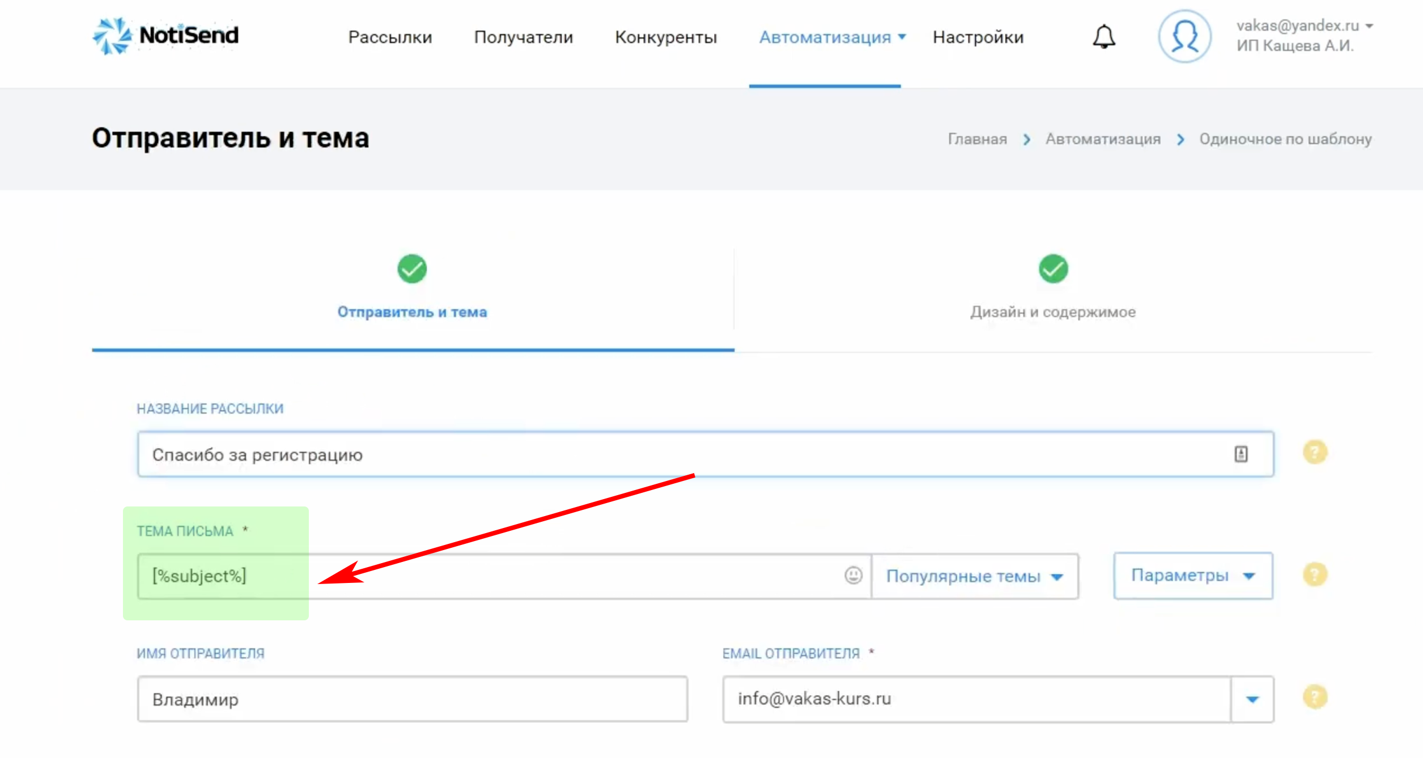1423x758 pixels.
Task: Switch to Дизайн и содержимое step tab
Action: point(1052,312)
